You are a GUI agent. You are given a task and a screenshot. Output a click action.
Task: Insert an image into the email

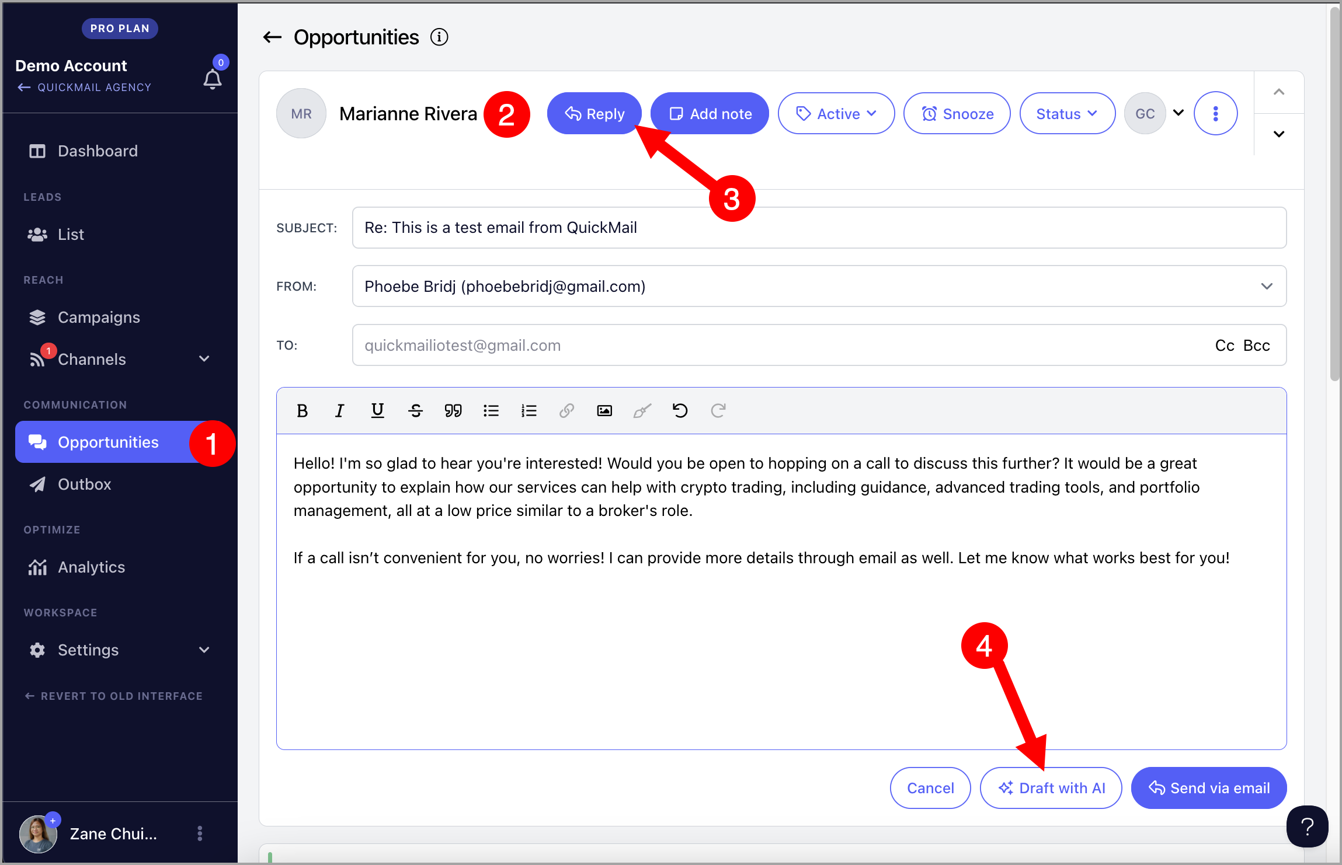(x=604, y=411)
